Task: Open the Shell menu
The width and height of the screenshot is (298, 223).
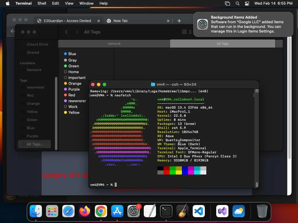Action: point(42,3)
